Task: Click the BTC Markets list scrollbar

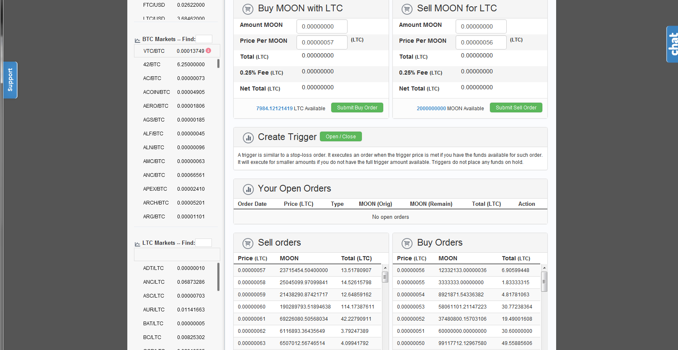Action: (x=218, y=64)
